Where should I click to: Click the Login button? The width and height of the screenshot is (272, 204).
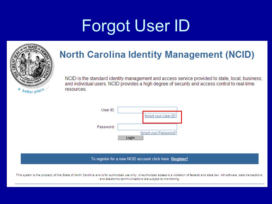pos(130,138)
